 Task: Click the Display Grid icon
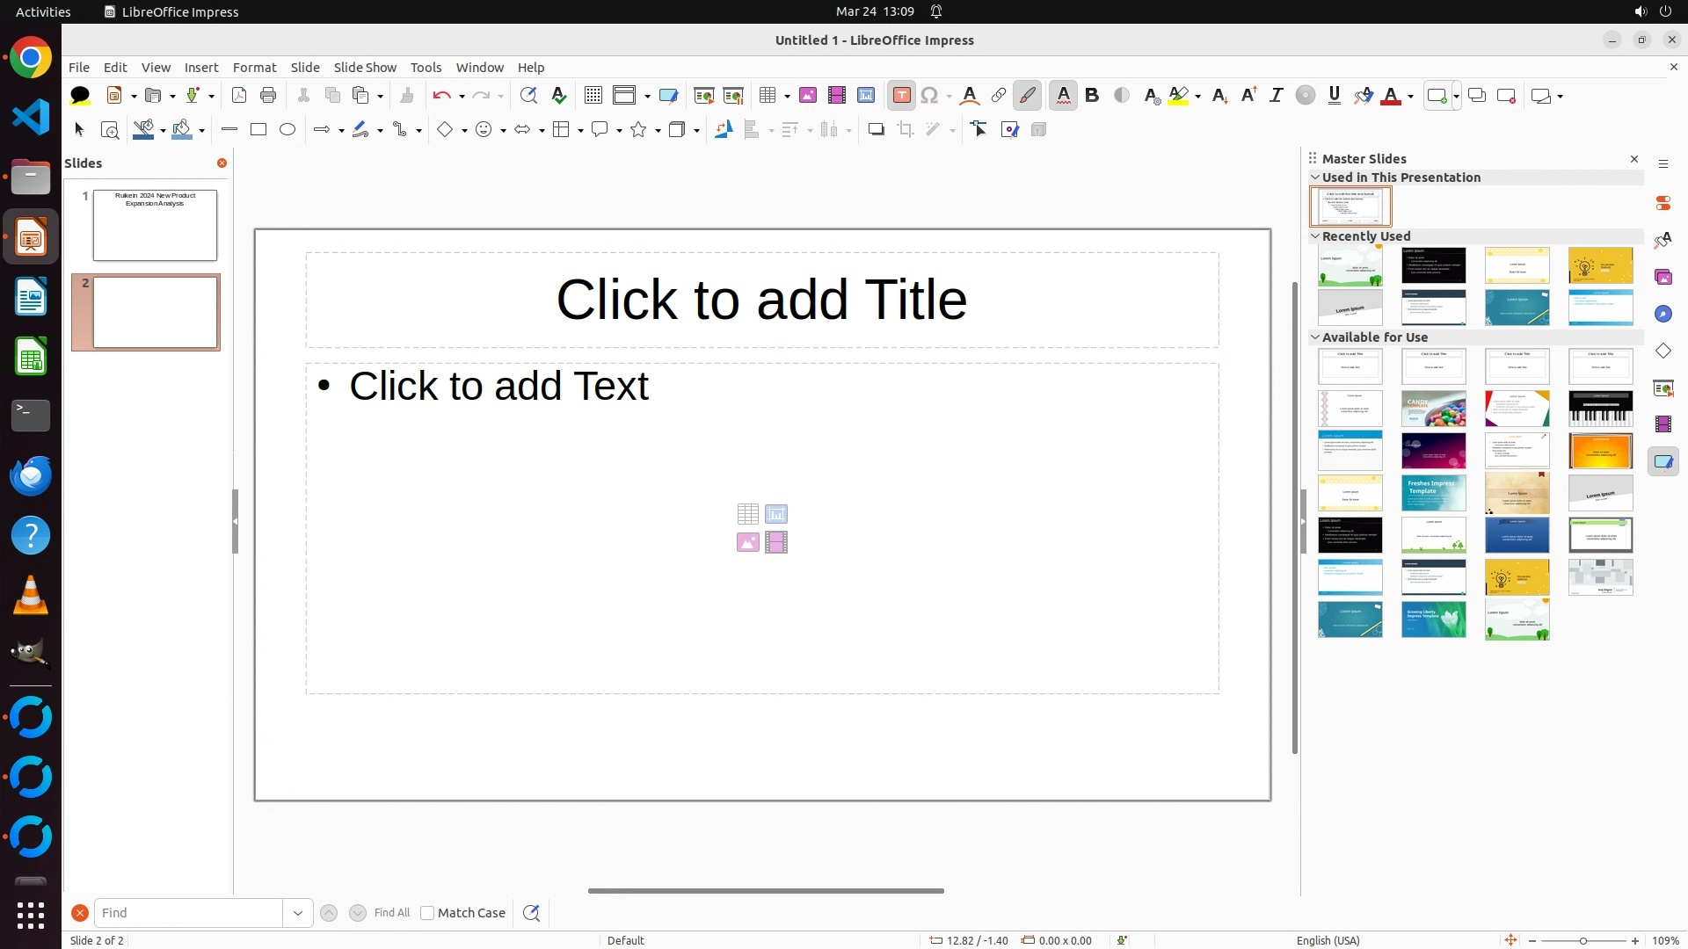593,96
